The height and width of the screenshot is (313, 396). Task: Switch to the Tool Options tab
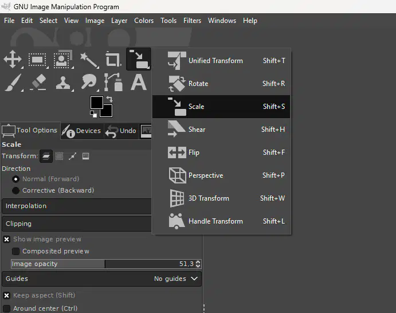[x=30, y=131]
